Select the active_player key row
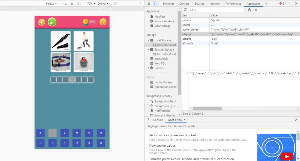300x161 pixels. pyautogui.click(x=241, y=29)
